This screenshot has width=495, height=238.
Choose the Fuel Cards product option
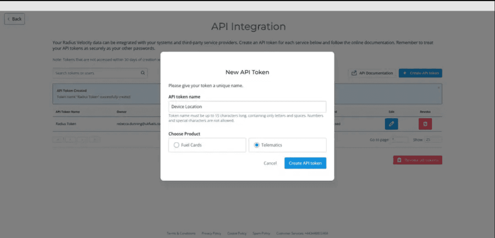click(176, 145)
